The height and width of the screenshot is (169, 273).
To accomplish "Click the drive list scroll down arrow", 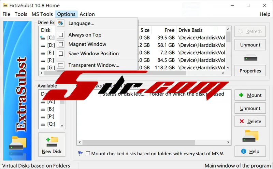I will (x=228, y=68).
